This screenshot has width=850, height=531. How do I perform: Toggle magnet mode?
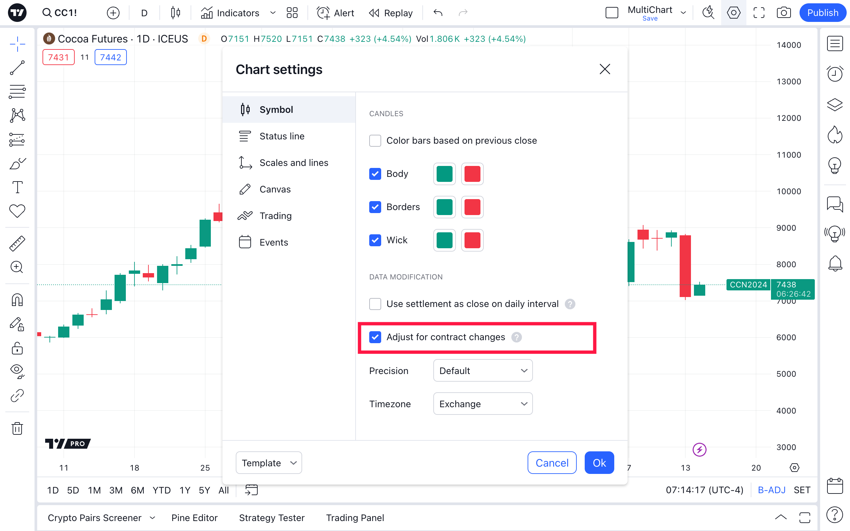[17, 300]
